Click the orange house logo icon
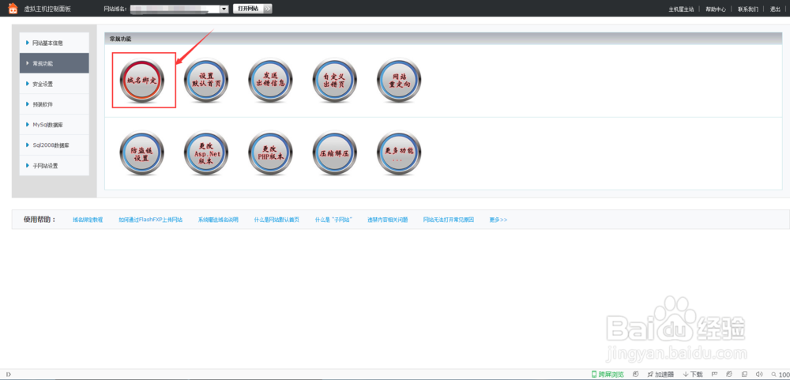The image size is (790, 380). coord(13,8)
